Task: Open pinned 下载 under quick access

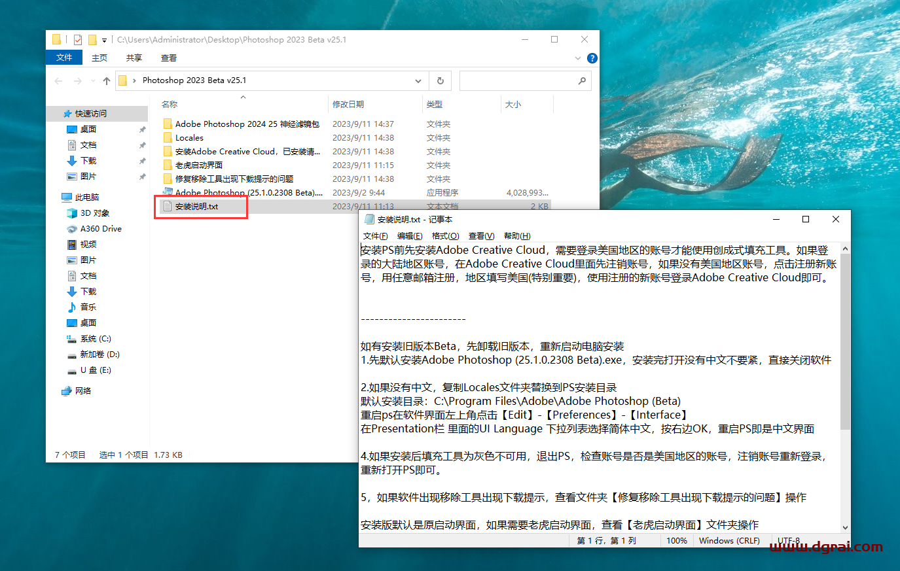Action: 88,160
